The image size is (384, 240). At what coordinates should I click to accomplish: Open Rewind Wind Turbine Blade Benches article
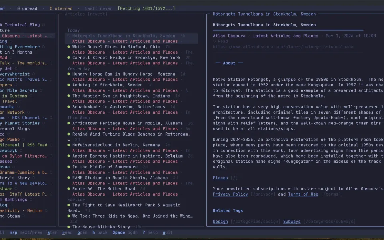(x=131, y=134)
